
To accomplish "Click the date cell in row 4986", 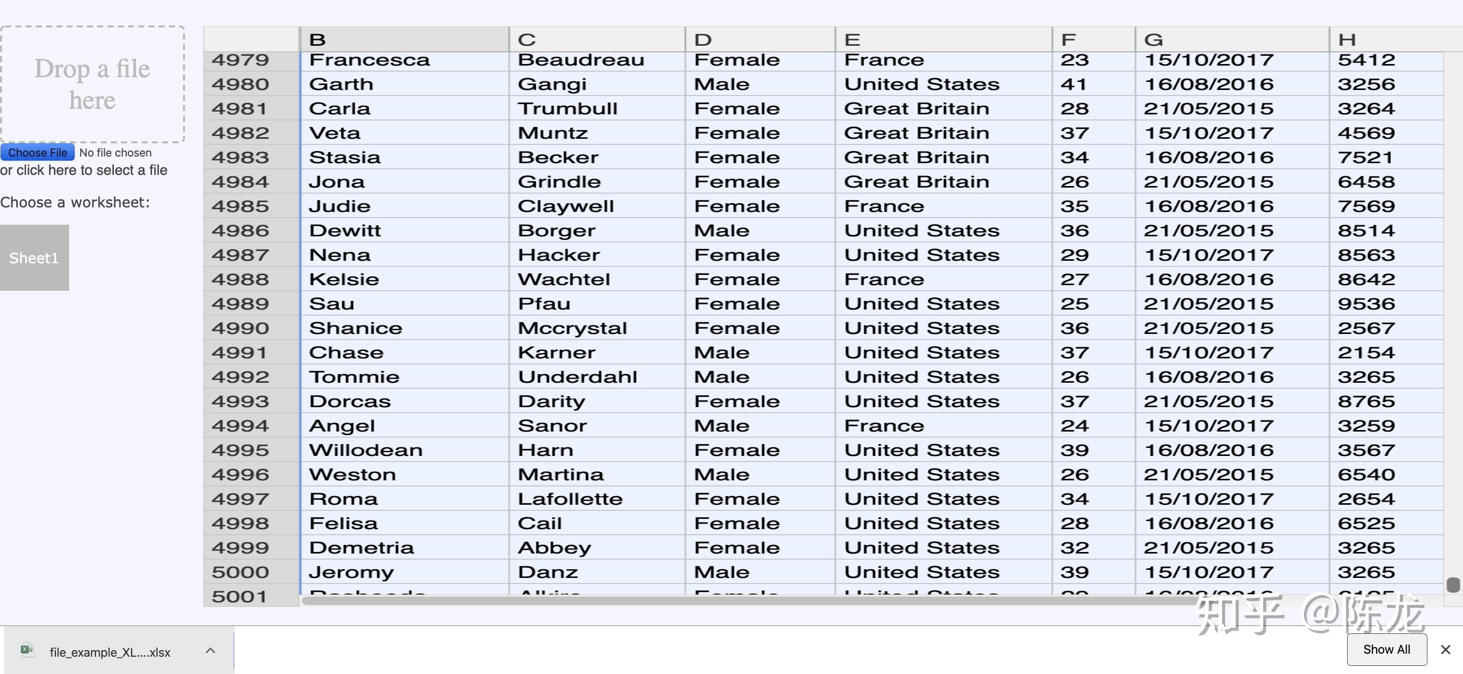I will [x=1231, y=231].
